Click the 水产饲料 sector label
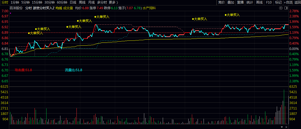Image resolution: width=301 pixels, height=129 pixels. 149,8
